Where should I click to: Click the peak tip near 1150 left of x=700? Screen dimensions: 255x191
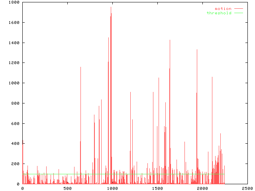coord(80,67)
